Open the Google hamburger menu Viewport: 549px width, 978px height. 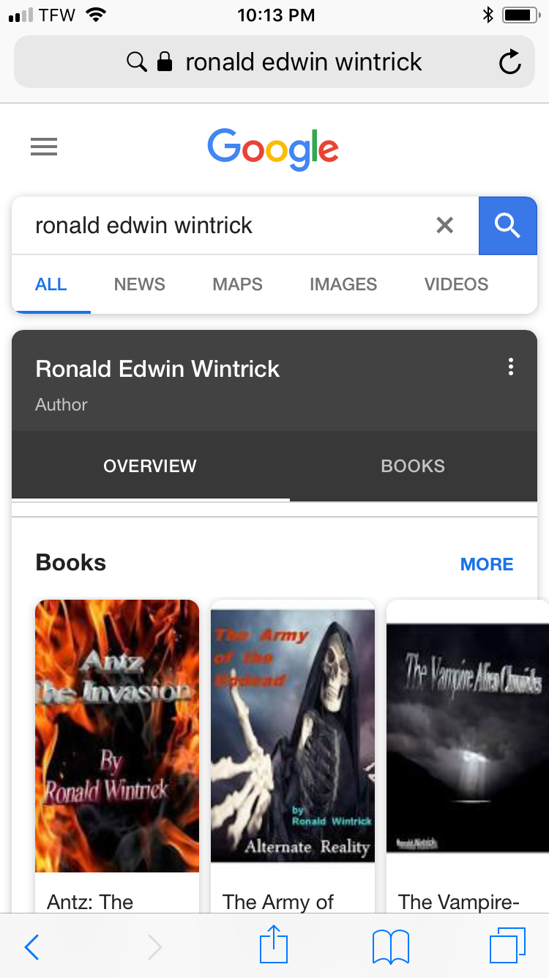click(x=44, y=147)
